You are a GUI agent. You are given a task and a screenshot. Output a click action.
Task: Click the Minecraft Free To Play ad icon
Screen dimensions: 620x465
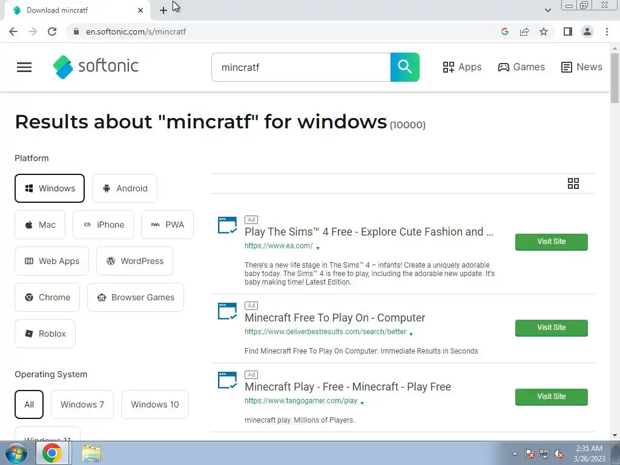click(228, 311)
